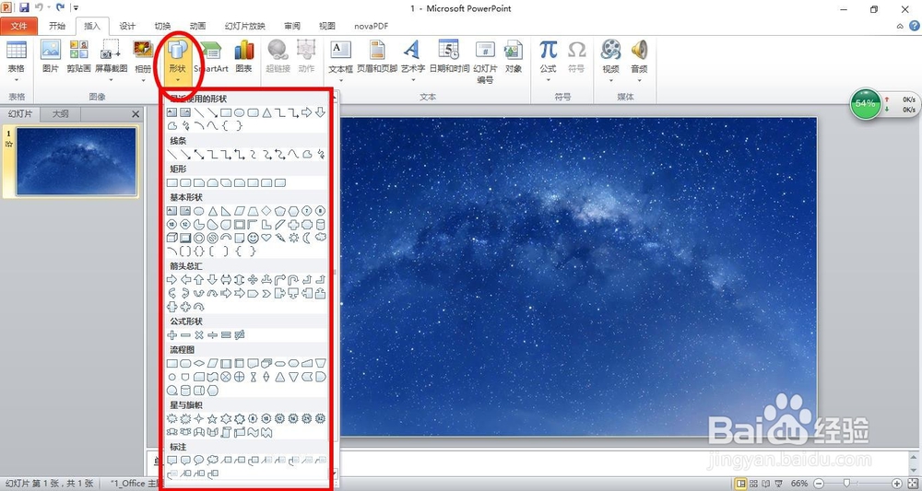
Task: Choose the division equation shape
Action: tap(212, 334)
